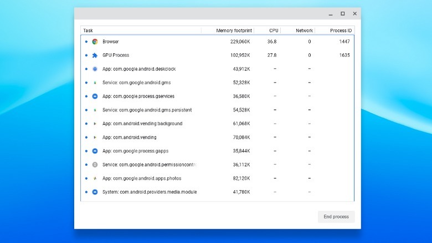The height and width of the screenshot is (243, 432).
Task: Click the permissioncontroller service icon
Action: point(95,165)
